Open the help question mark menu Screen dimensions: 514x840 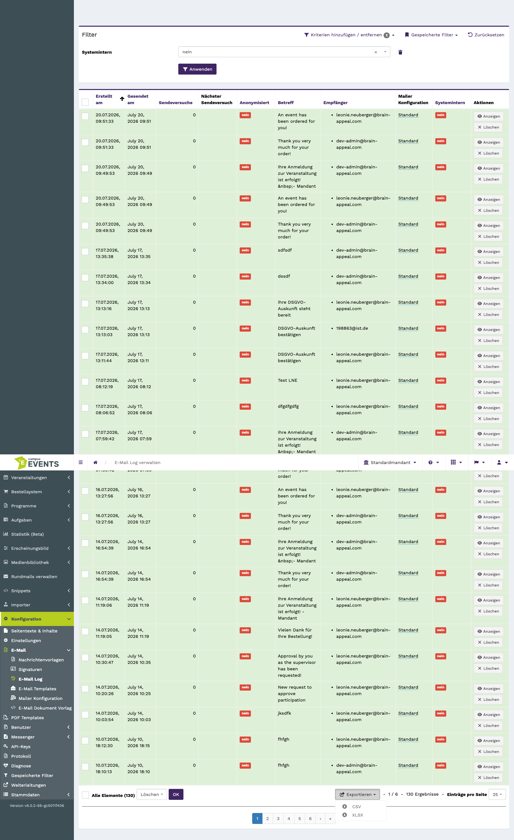point(434,462)
